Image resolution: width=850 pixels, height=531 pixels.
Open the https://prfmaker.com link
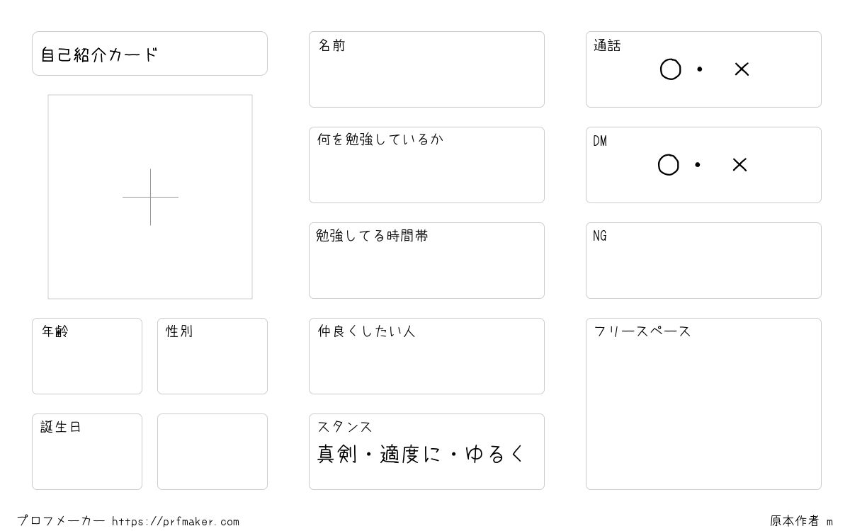pyautogui.click(x=176, y=522)
